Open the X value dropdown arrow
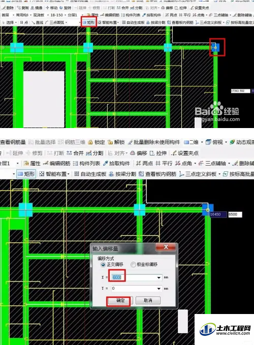Viewport: 254px width, 345px height. click(159, 277)
